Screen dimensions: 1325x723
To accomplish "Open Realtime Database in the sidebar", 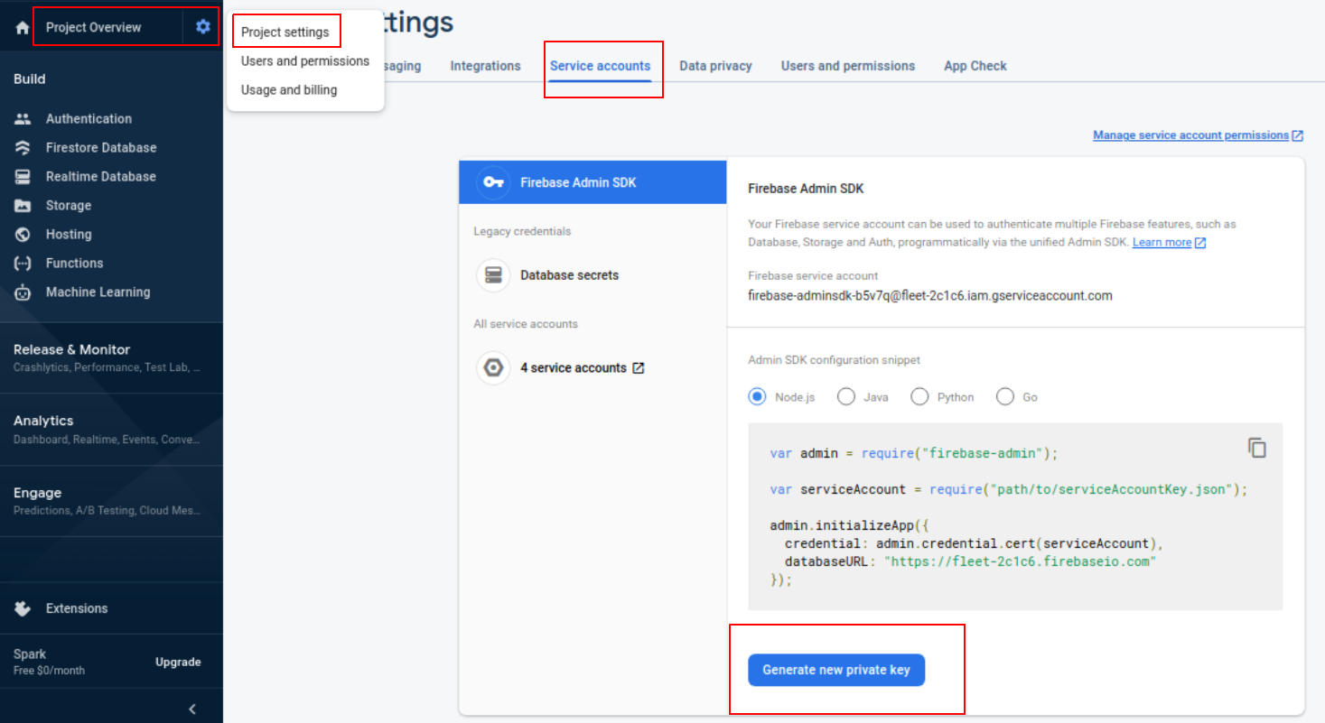I will point(101,177).
